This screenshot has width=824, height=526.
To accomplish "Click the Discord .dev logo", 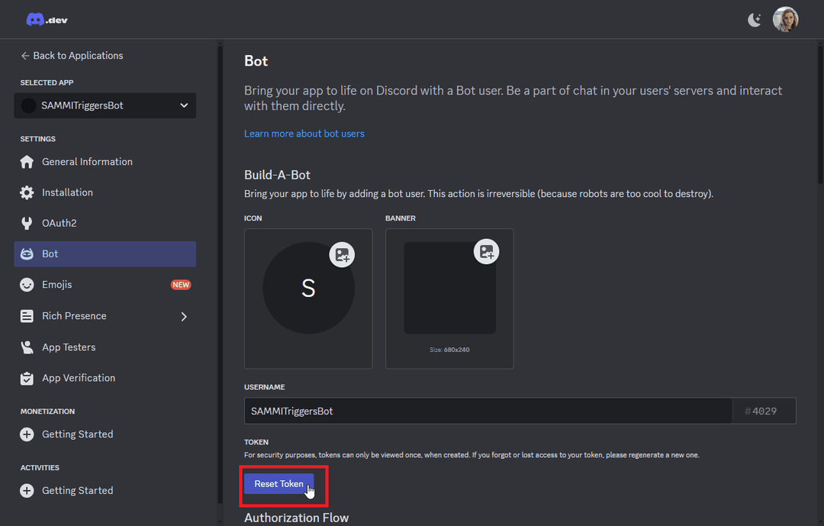I will click(47, 20).
